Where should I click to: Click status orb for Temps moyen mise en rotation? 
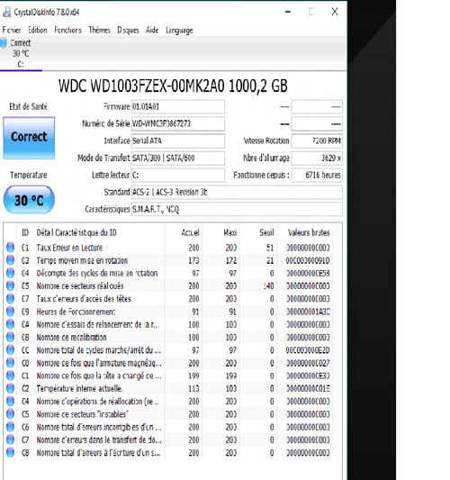pyautogui.click(x=10, y=260)
